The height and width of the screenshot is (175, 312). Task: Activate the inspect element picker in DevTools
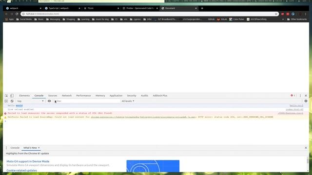click(x=6, y=96)
